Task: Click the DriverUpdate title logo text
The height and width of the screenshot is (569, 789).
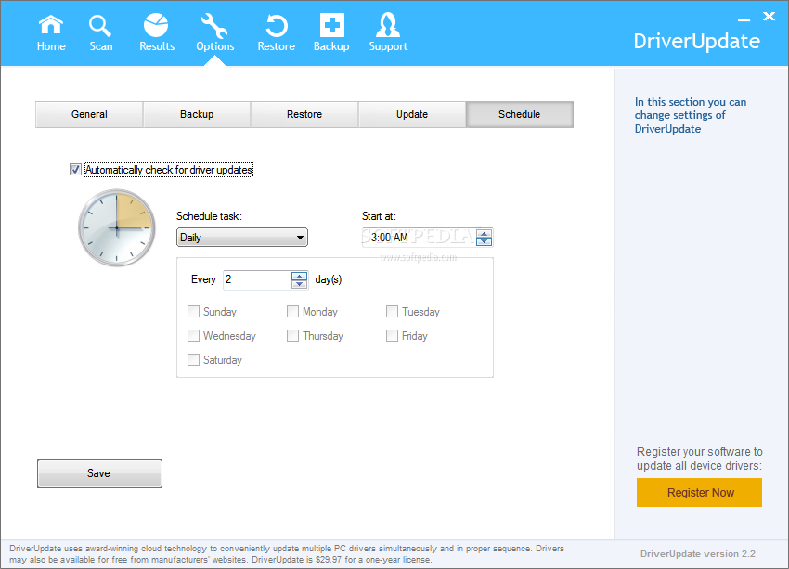Action: point(696,41)
